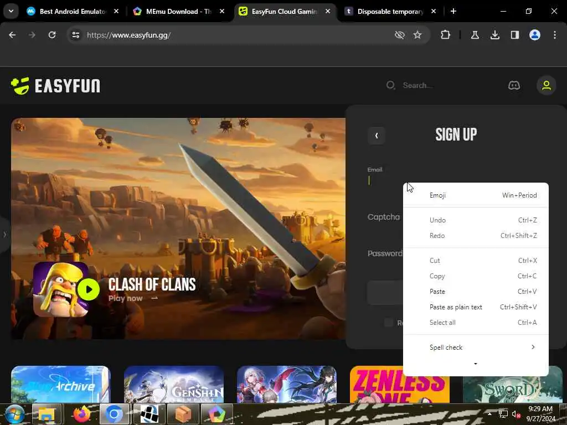
Task: Open the browser extensions puzzle icon
Action: 446,35
